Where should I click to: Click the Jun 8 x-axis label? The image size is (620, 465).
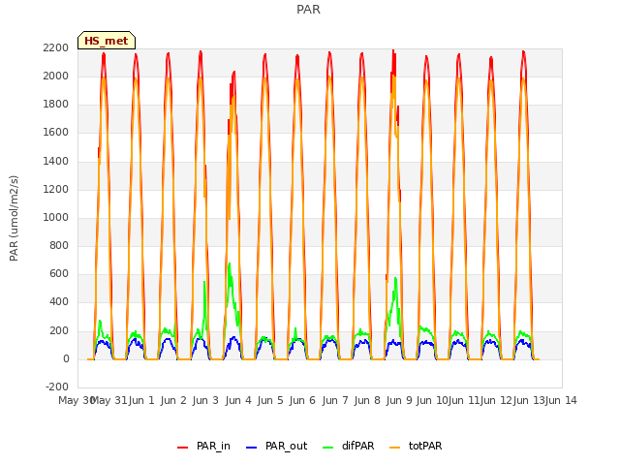pyautogui.click(x=367, y=400)
